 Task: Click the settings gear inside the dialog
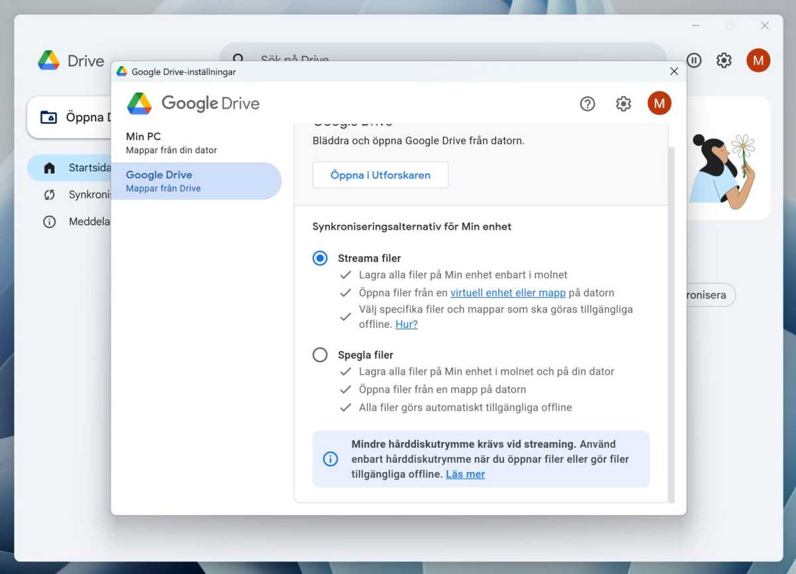623,104
